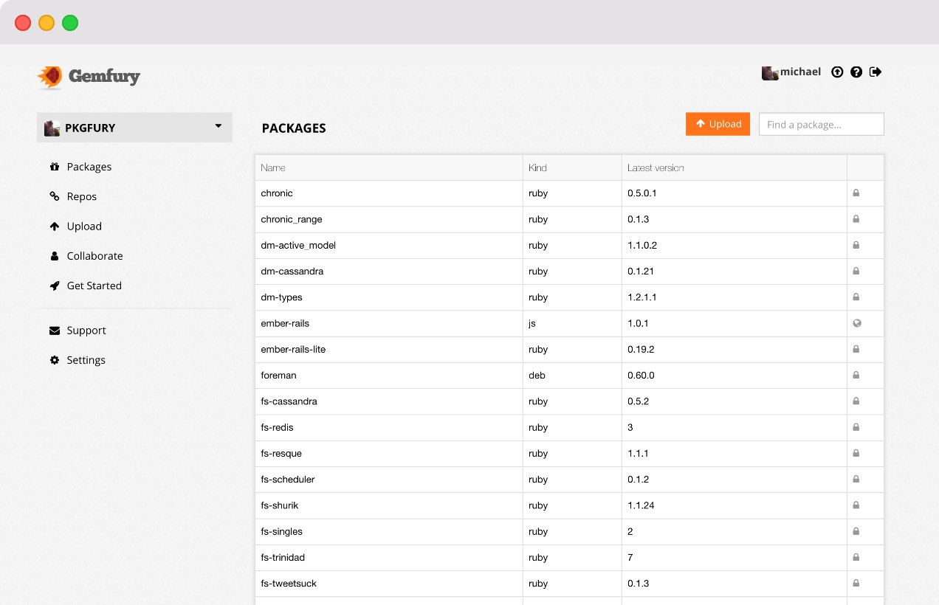Open the ember-rails package
The height and width of the screenshot is (605, 939).
point(285,323)
